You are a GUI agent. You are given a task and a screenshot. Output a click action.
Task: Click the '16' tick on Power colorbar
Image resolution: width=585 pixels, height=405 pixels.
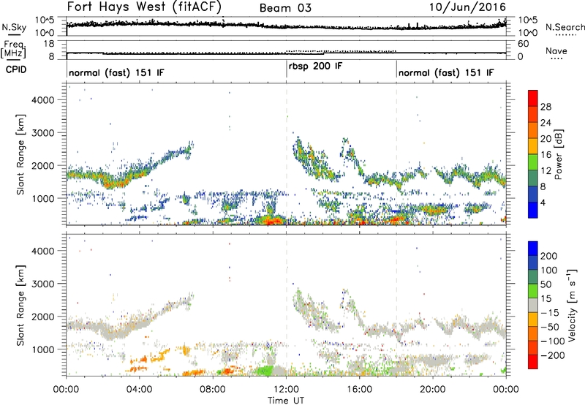pos(546,154)
